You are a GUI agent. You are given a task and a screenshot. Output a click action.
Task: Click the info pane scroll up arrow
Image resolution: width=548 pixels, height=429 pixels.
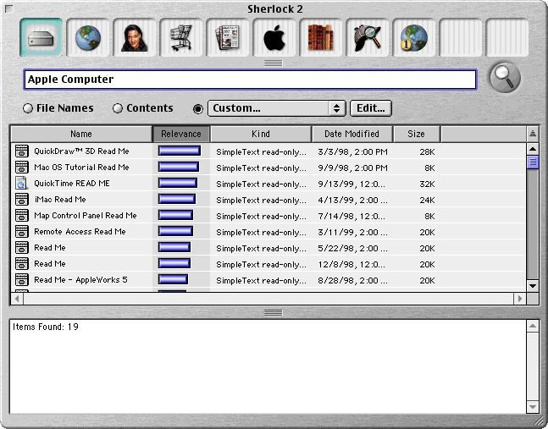533,327
